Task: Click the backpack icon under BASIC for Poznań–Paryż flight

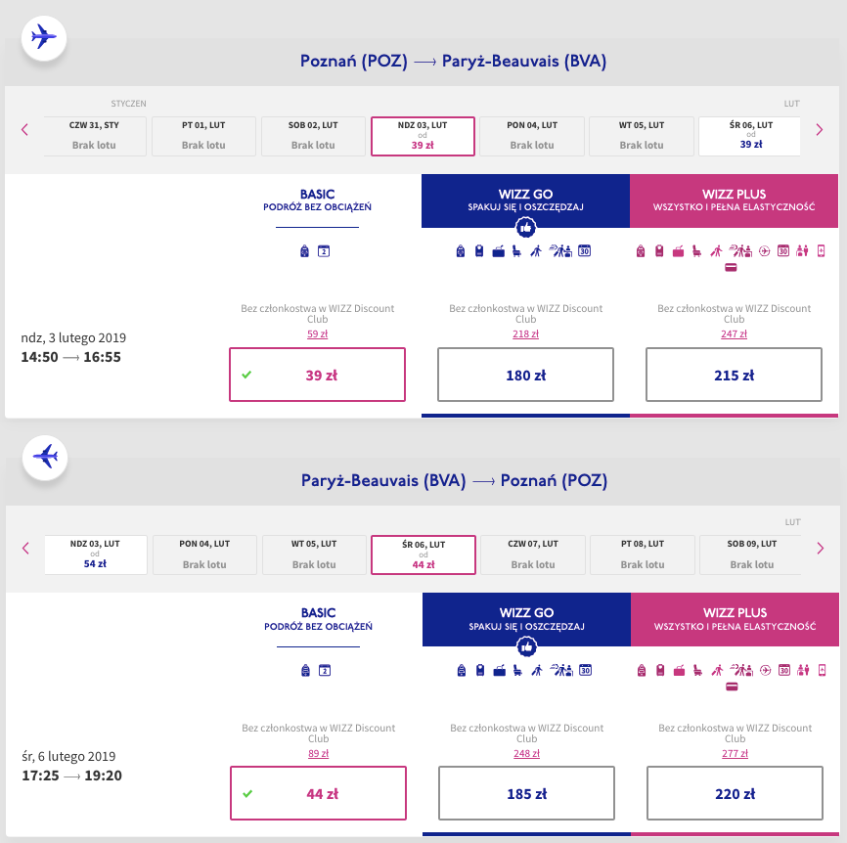Action: click(x=304, y=251)
